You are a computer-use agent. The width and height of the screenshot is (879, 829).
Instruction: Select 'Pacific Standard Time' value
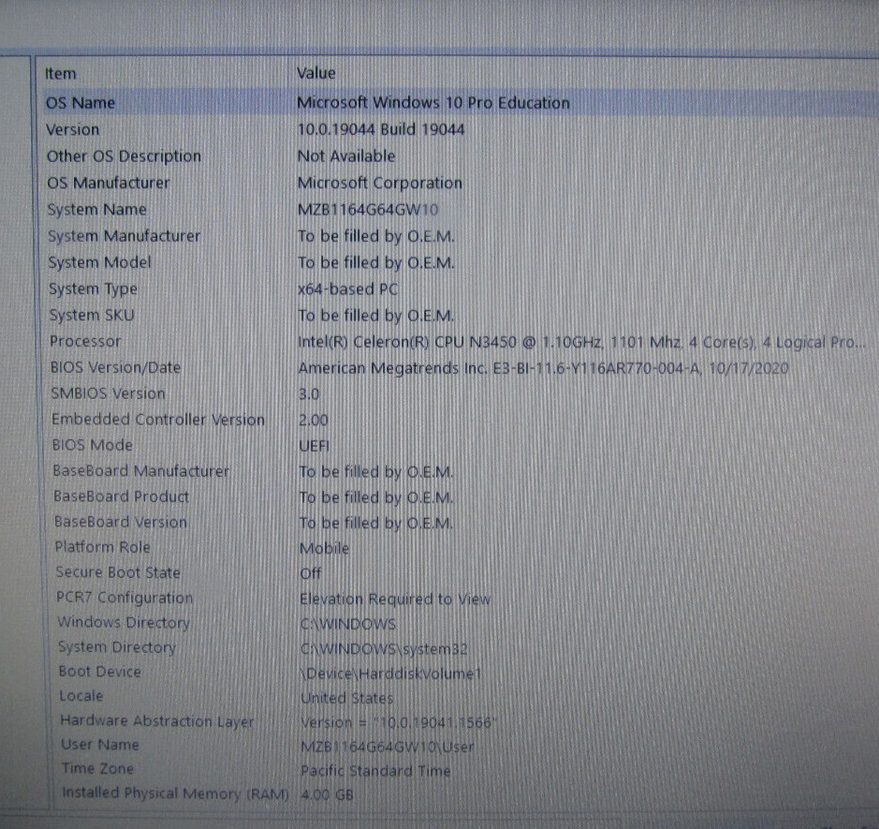tap(375, 771)
